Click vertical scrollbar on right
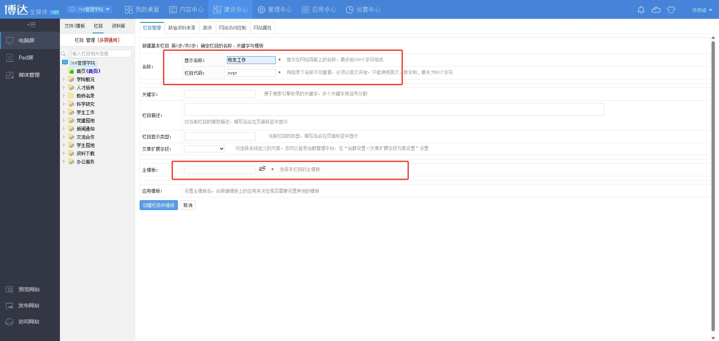Viewport: 719px width, 341px height. point(713,186)
